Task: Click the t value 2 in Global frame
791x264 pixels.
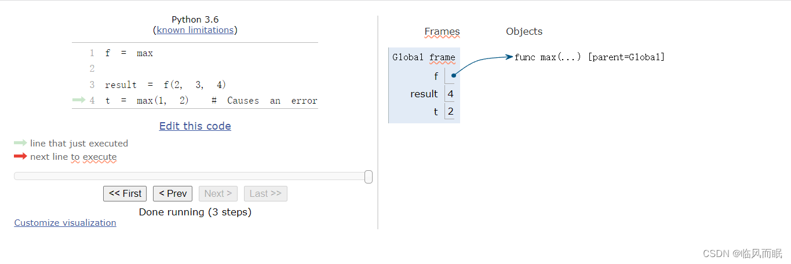Action: click(450, 111)
